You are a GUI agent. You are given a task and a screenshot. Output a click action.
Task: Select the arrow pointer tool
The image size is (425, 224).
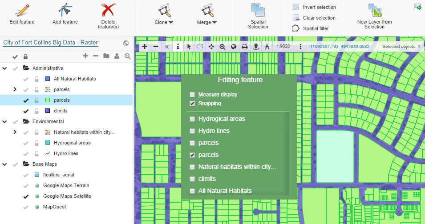189,47
